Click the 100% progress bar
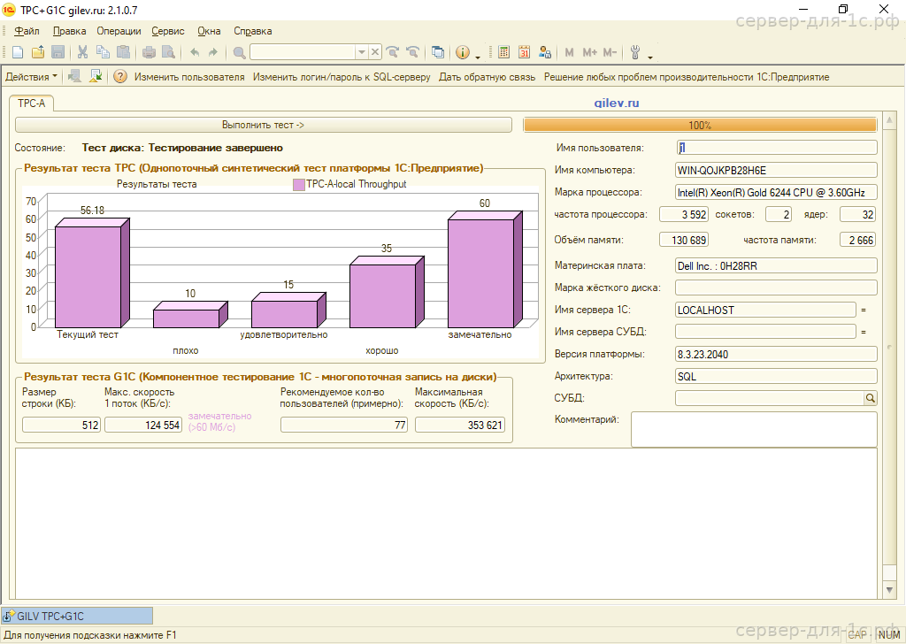The width and height of the screenshot is (906, 644). 700,126
